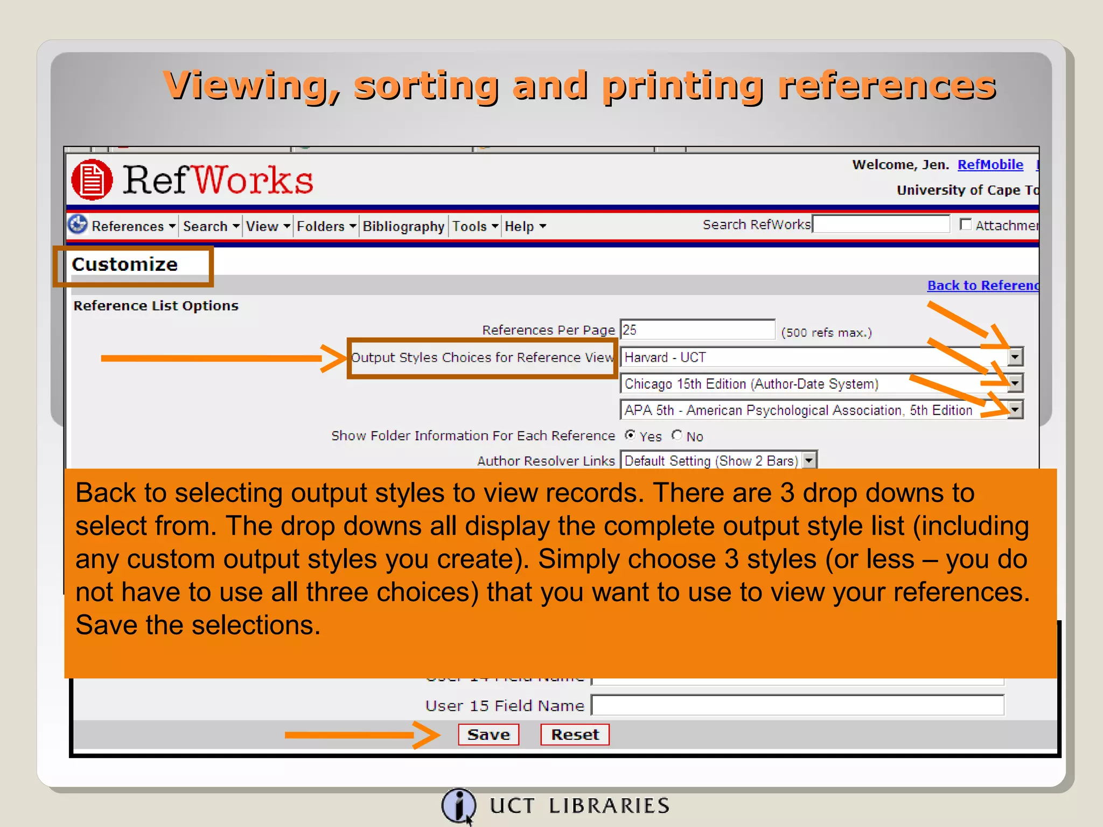Click the User 15 Field Name input

tap(798, 705)
